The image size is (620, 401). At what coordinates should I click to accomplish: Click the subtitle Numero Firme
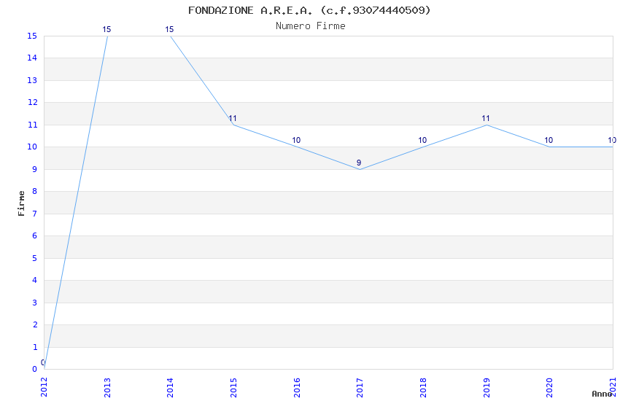tap(311, 26)
